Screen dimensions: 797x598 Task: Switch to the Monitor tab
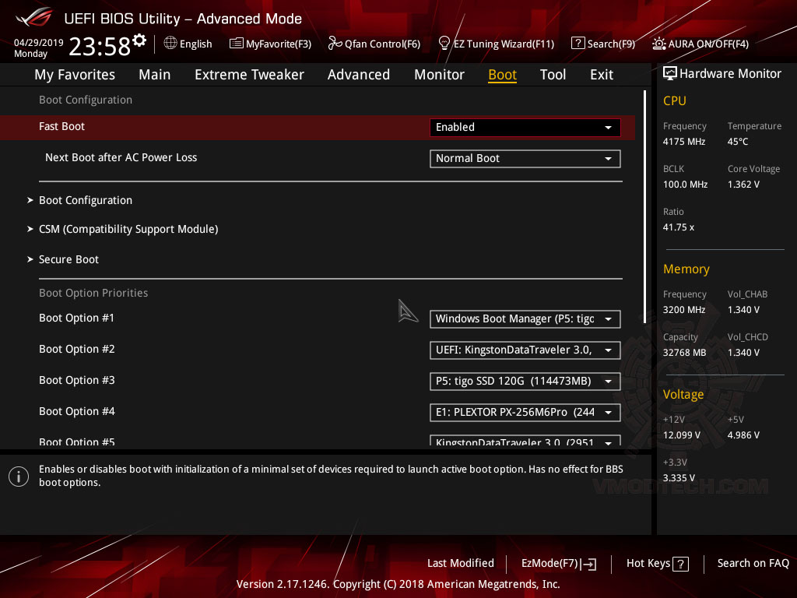439,75
